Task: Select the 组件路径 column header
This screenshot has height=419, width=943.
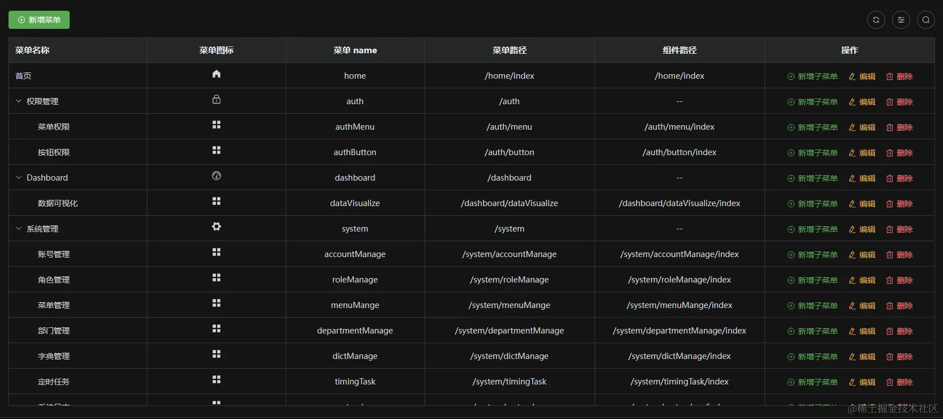Action: point(679,50)
